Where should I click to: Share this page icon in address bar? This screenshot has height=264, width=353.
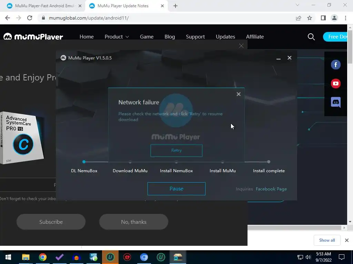coord(299,18)
